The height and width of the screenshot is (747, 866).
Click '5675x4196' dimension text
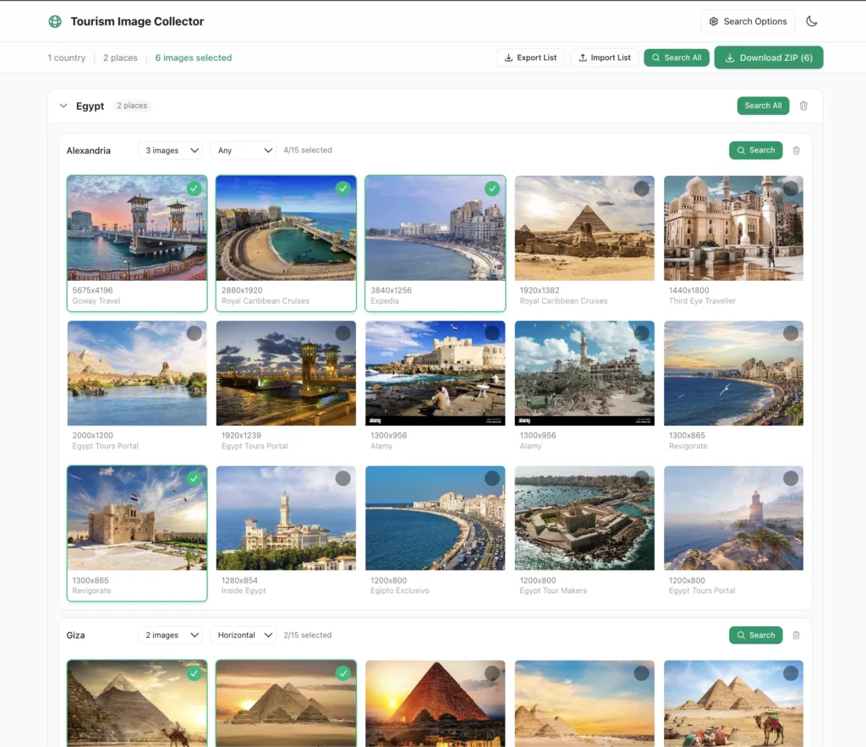(92, 290)
